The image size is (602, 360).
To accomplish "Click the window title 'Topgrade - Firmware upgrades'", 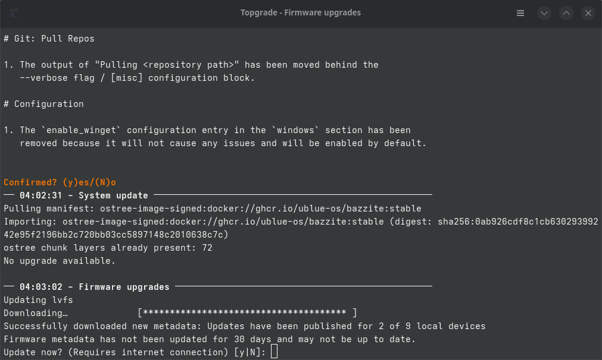I will pyautogui.click(x=301, y=12).
